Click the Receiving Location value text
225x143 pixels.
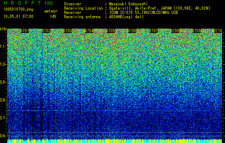pyautogui.click(x=160, y=8)
